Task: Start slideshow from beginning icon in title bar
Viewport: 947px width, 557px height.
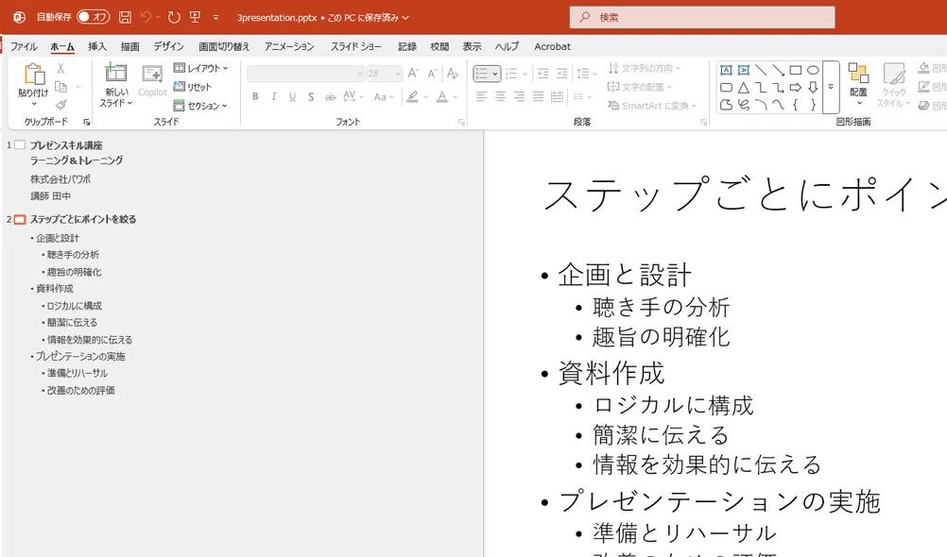Action: click(195, 17)
